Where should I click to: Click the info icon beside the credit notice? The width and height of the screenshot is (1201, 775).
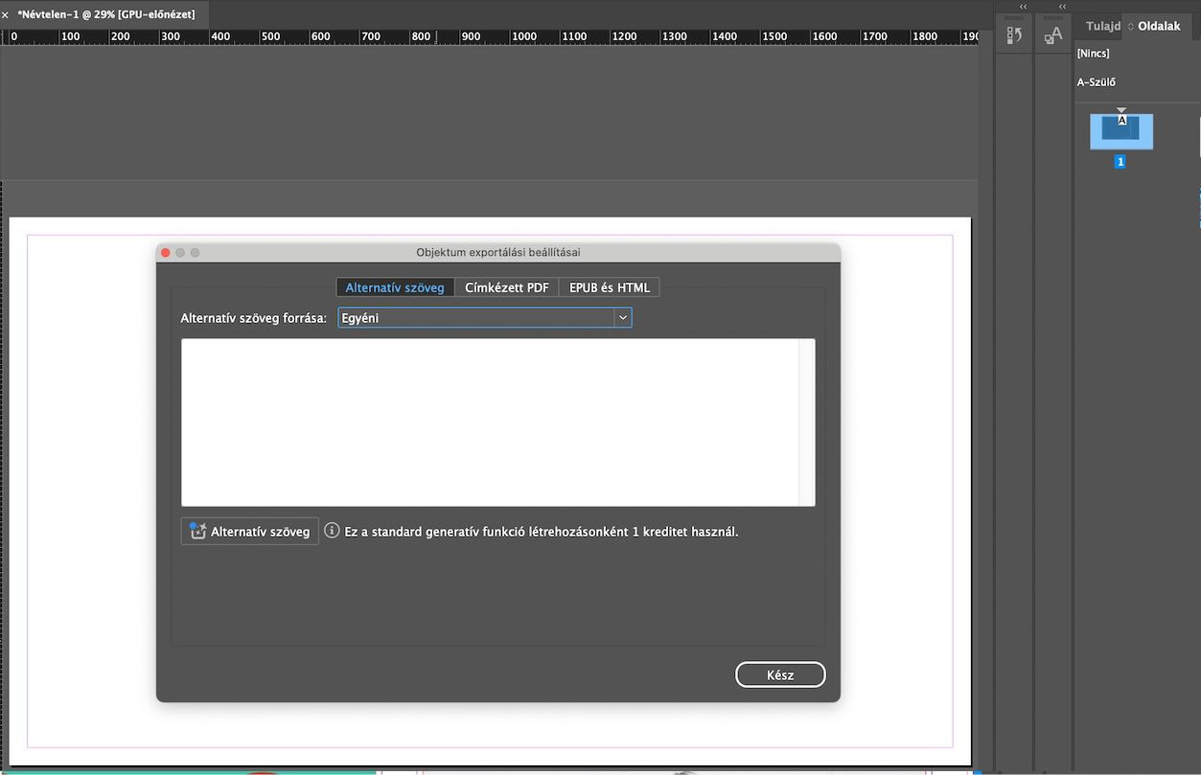332,531
